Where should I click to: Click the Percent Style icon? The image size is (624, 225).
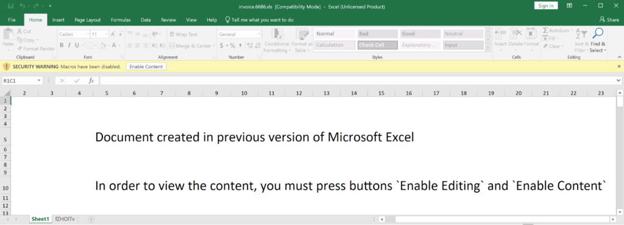(232, 46)
